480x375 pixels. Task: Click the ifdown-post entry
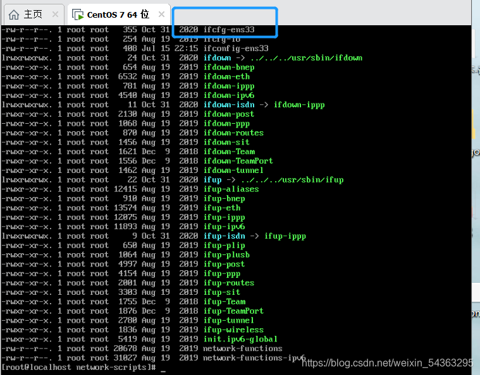tap(229, 114)
